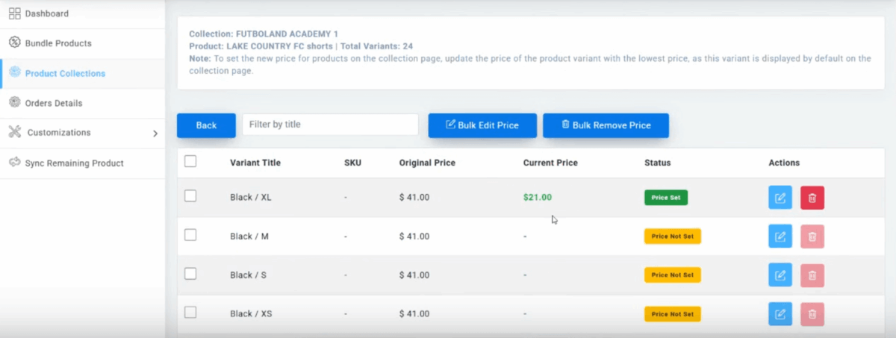Click the Dashboard grid icon in sidebar
The width and height of the screenshot is (896, 338).
click(14, 13)
